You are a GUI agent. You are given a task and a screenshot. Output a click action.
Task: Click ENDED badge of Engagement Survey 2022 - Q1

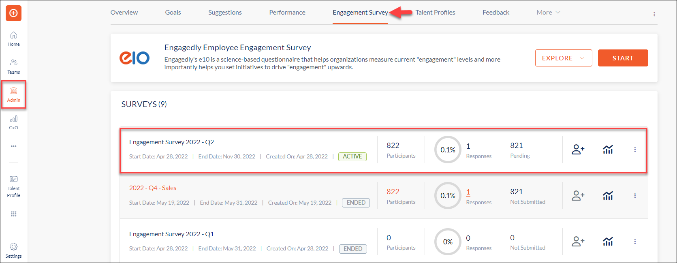coord(353,249)
